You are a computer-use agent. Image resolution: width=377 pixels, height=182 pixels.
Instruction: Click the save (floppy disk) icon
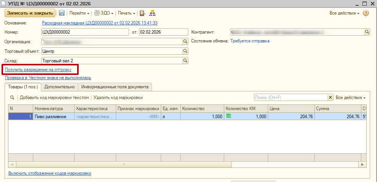click(x=61, y=13)
